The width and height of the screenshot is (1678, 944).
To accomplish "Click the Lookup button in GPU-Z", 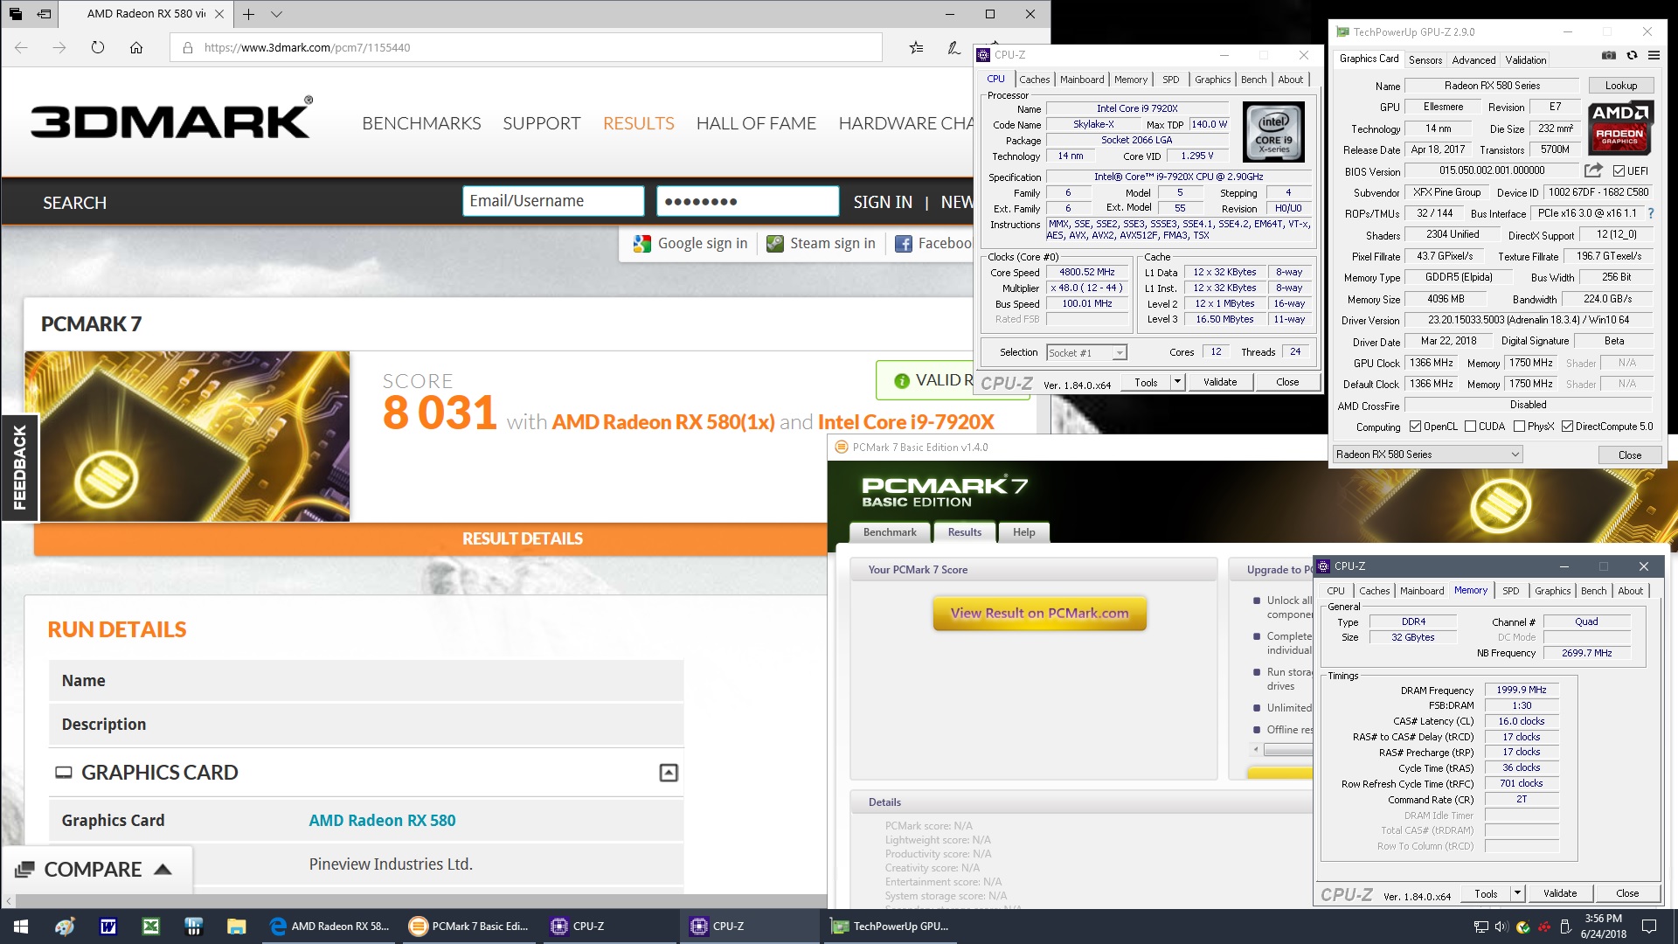I will (1620, 86).
